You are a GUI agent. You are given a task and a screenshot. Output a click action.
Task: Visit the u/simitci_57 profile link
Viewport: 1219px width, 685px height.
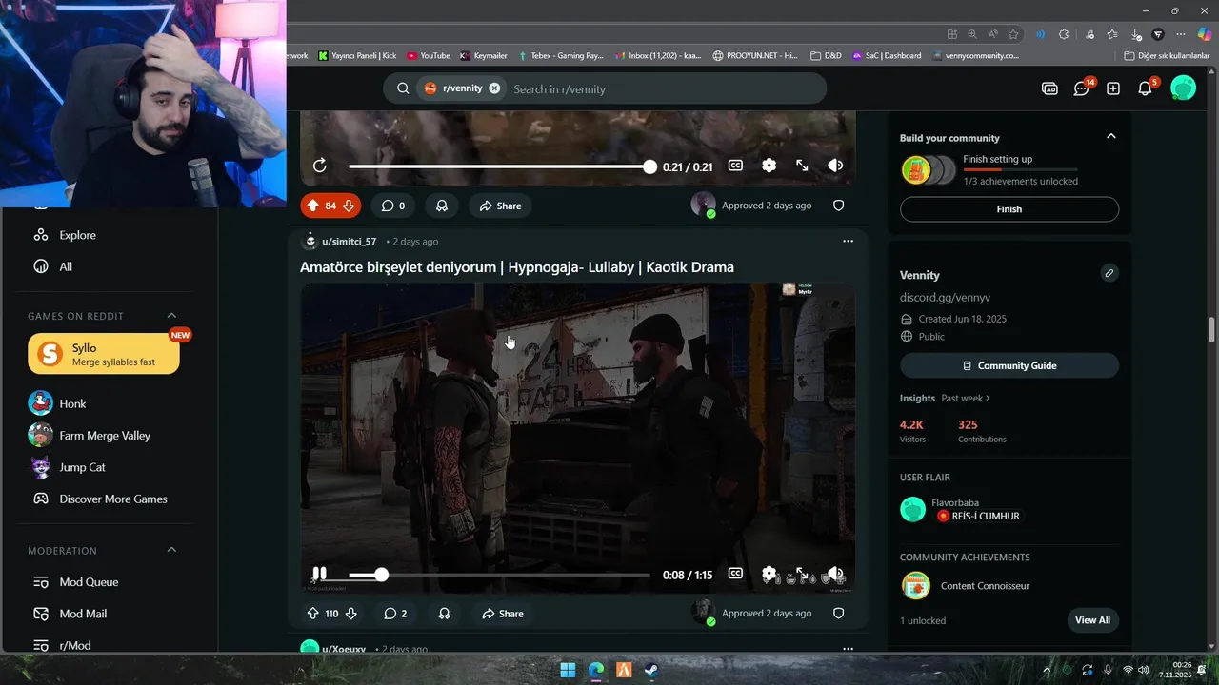click(x=349, y=242)
